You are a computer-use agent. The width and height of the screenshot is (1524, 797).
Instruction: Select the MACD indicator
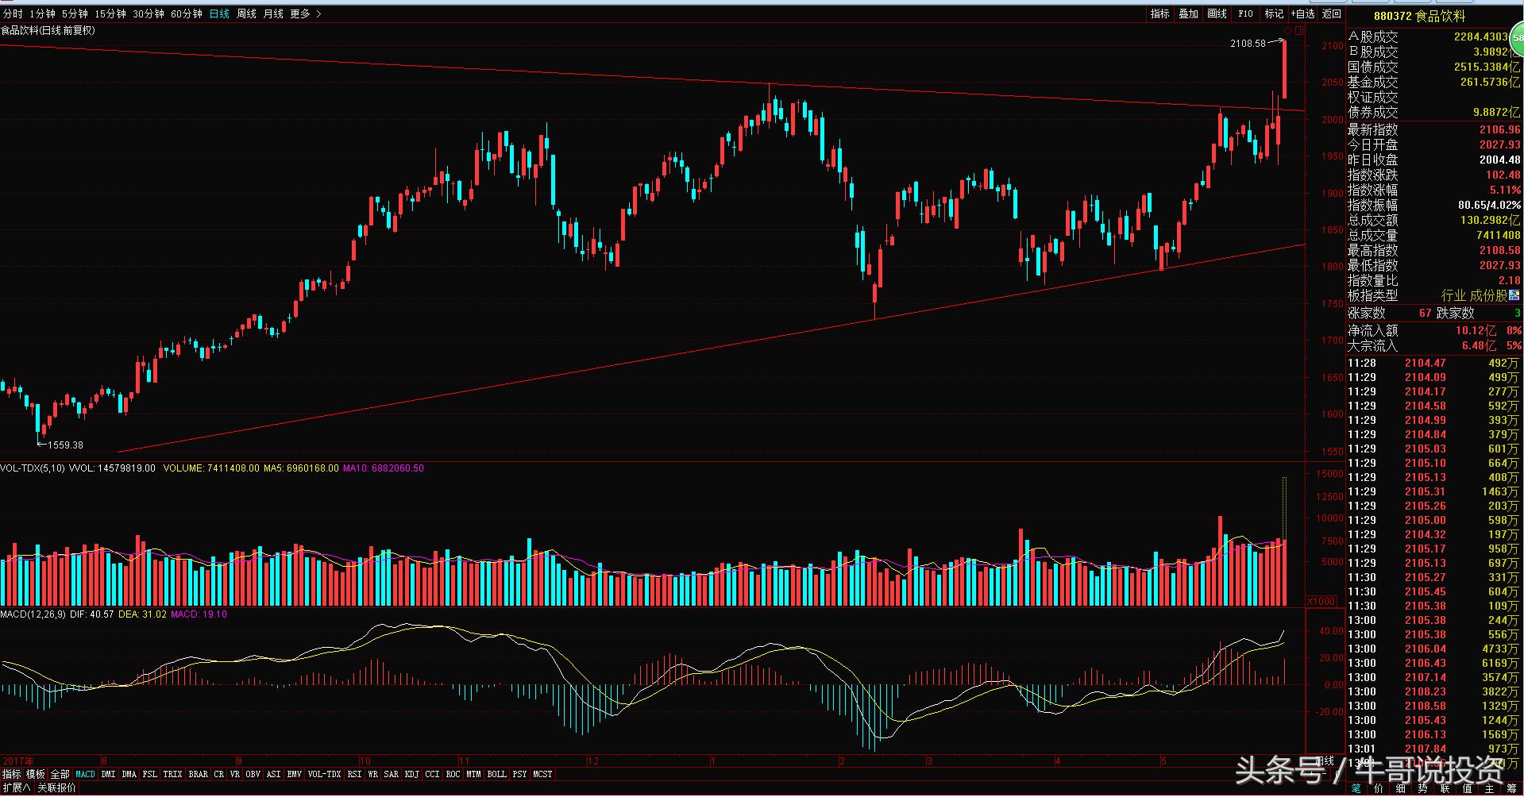click(x=85, y=774)
